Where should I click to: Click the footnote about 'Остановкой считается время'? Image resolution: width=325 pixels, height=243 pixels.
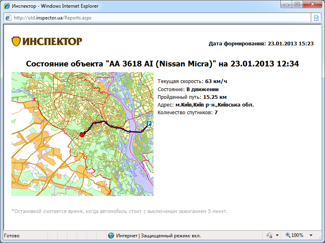tap(120, 211)
